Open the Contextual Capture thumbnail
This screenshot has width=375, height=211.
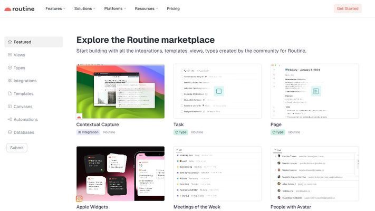[x=120, y=91]
